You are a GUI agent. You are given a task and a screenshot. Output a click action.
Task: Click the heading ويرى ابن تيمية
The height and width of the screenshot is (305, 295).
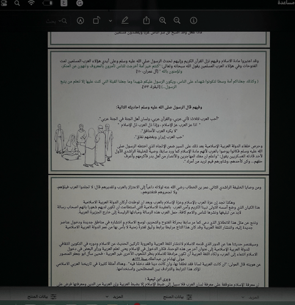[158, 279]
